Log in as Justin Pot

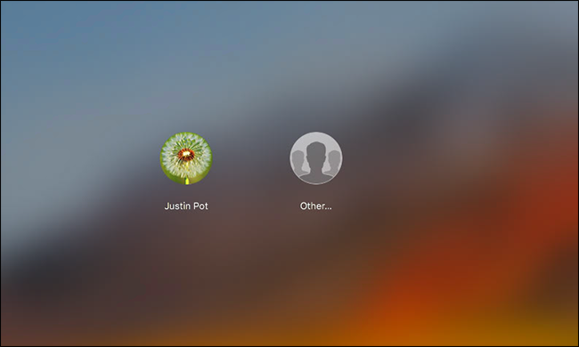(x=186, y=158)
